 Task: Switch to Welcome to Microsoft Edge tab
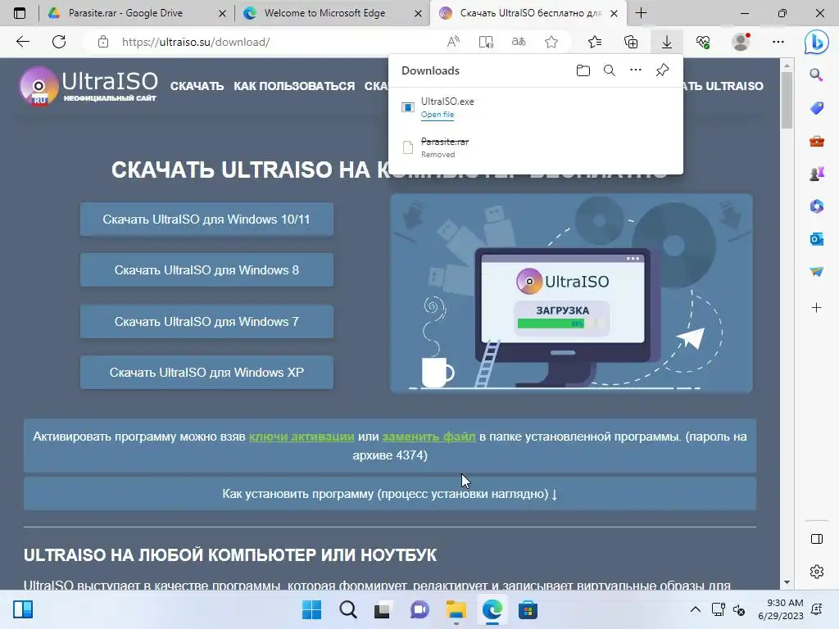[324, 13]
